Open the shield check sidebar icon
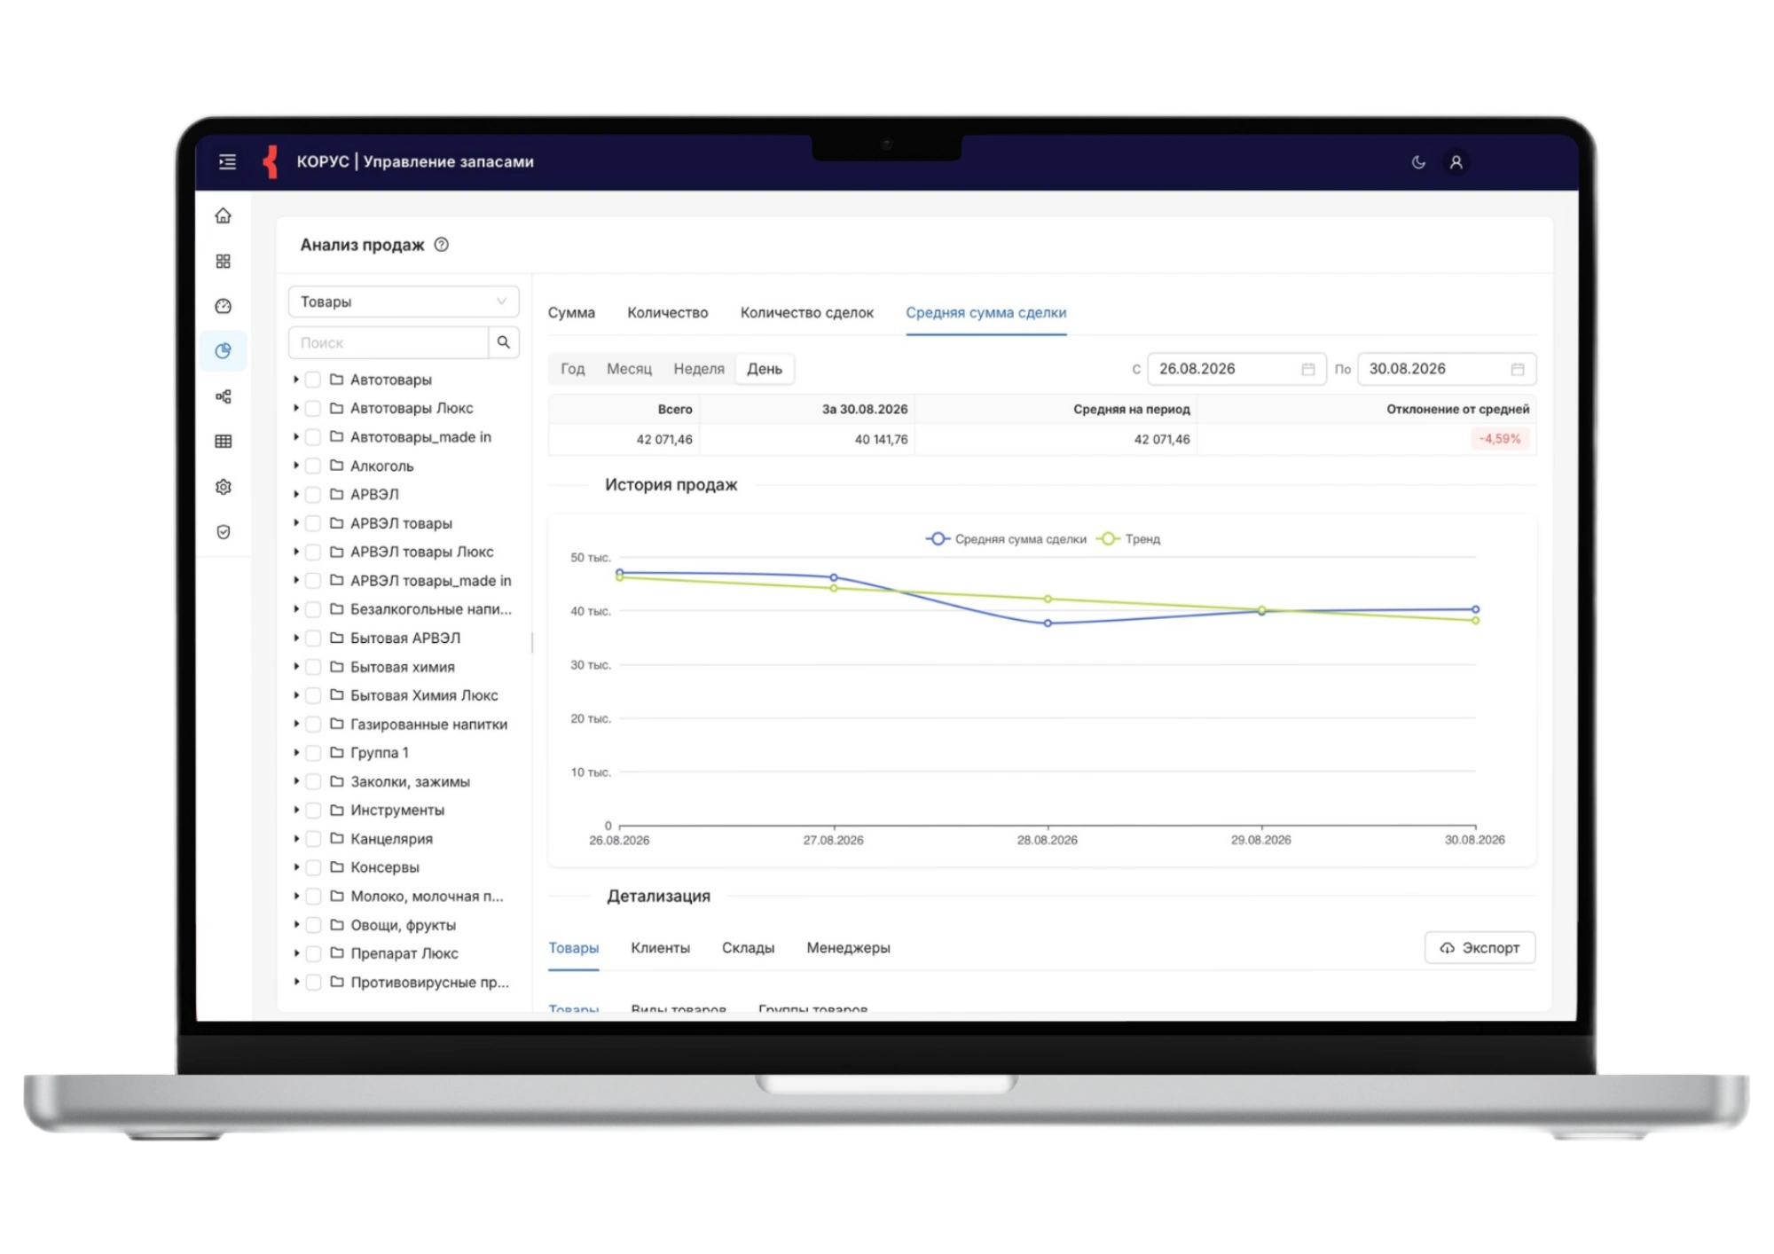This screenshot has width=1774, height=1254. (x=224, y=532)
